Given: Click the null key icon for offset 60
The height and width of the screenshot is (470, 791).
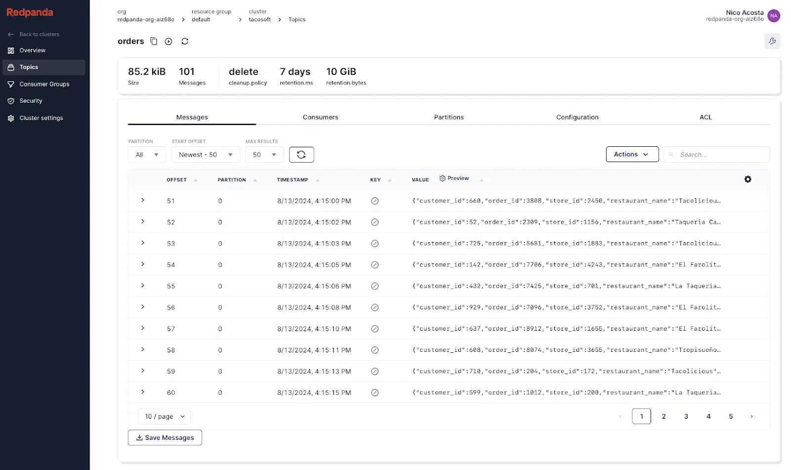Looking at the screenshot, I should tap(375, 393).
